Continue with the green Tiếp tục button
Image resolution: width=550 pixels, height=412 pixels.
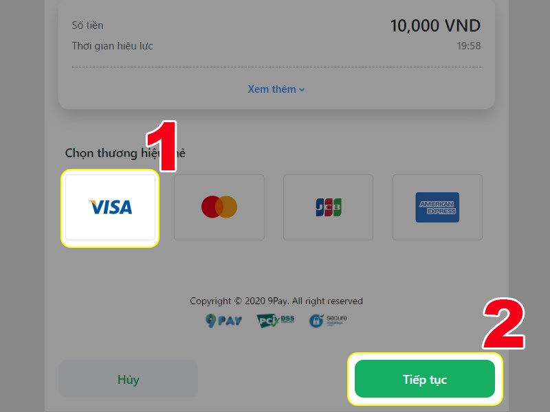425,379
